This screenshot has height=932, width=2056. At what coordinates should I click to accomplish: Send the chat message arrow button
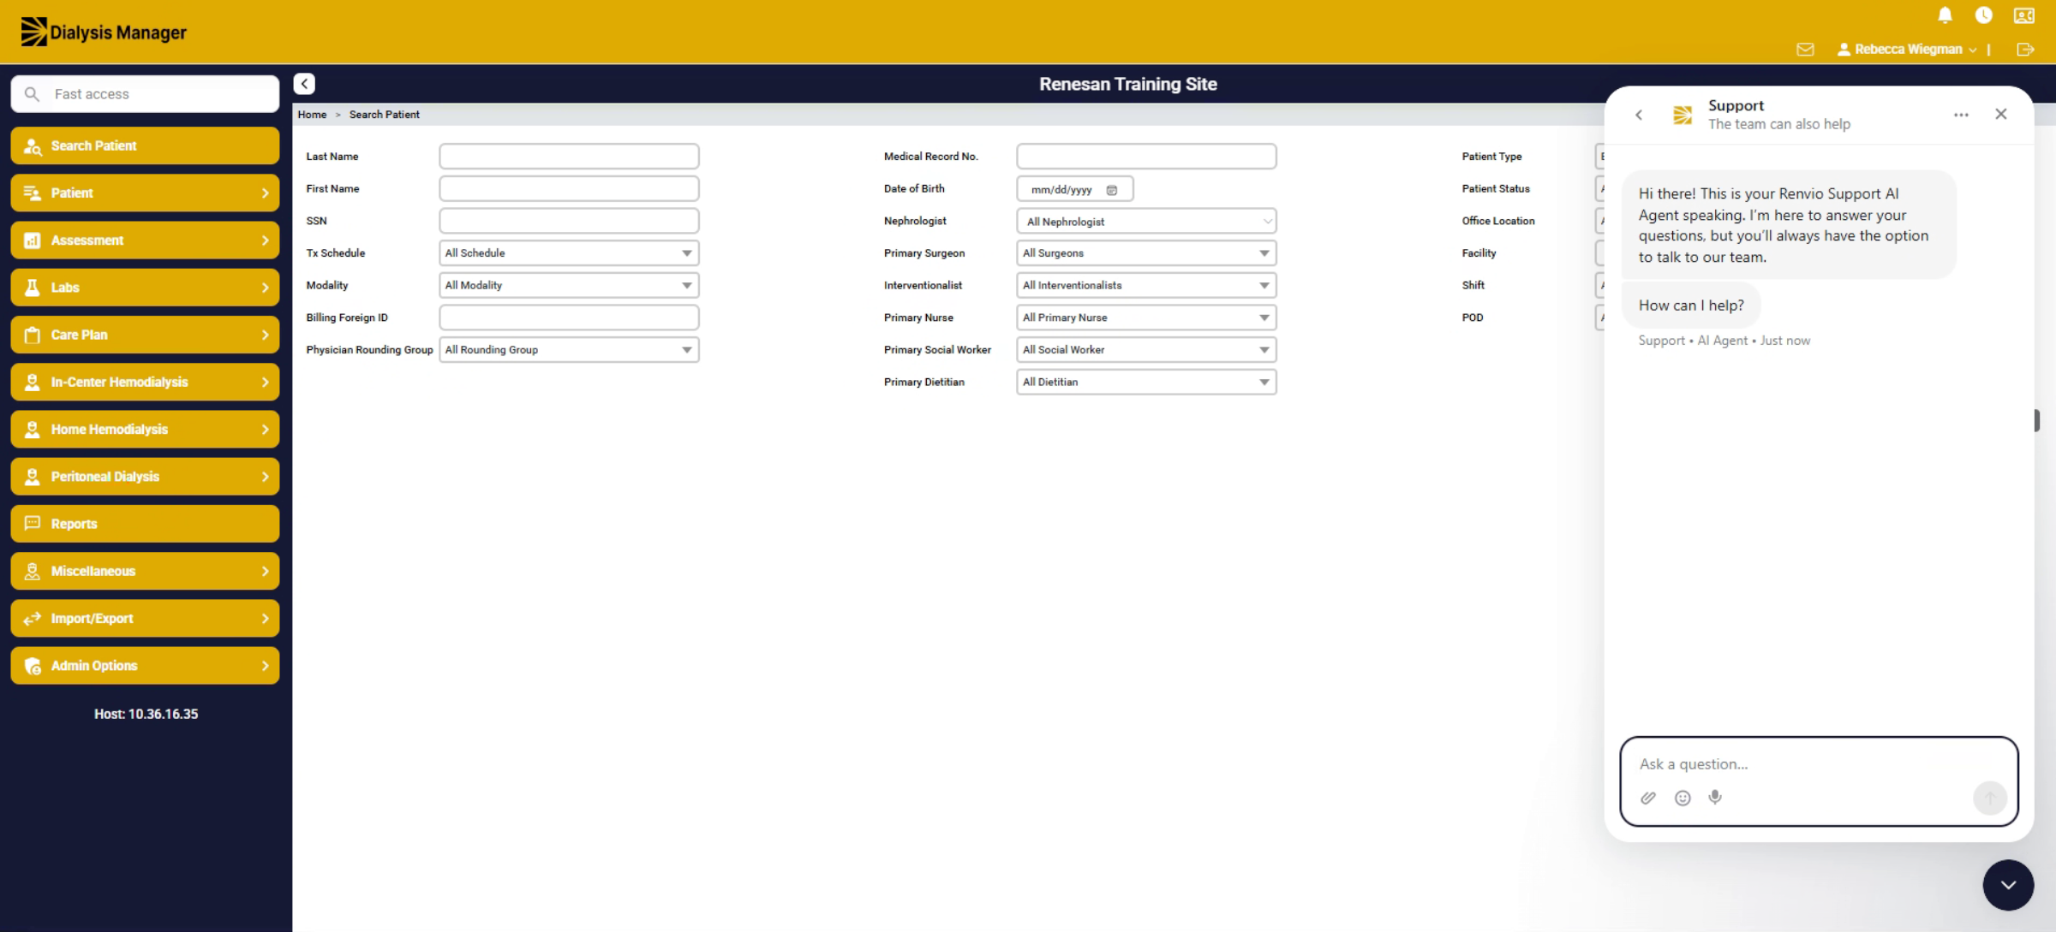[1990, 798]
